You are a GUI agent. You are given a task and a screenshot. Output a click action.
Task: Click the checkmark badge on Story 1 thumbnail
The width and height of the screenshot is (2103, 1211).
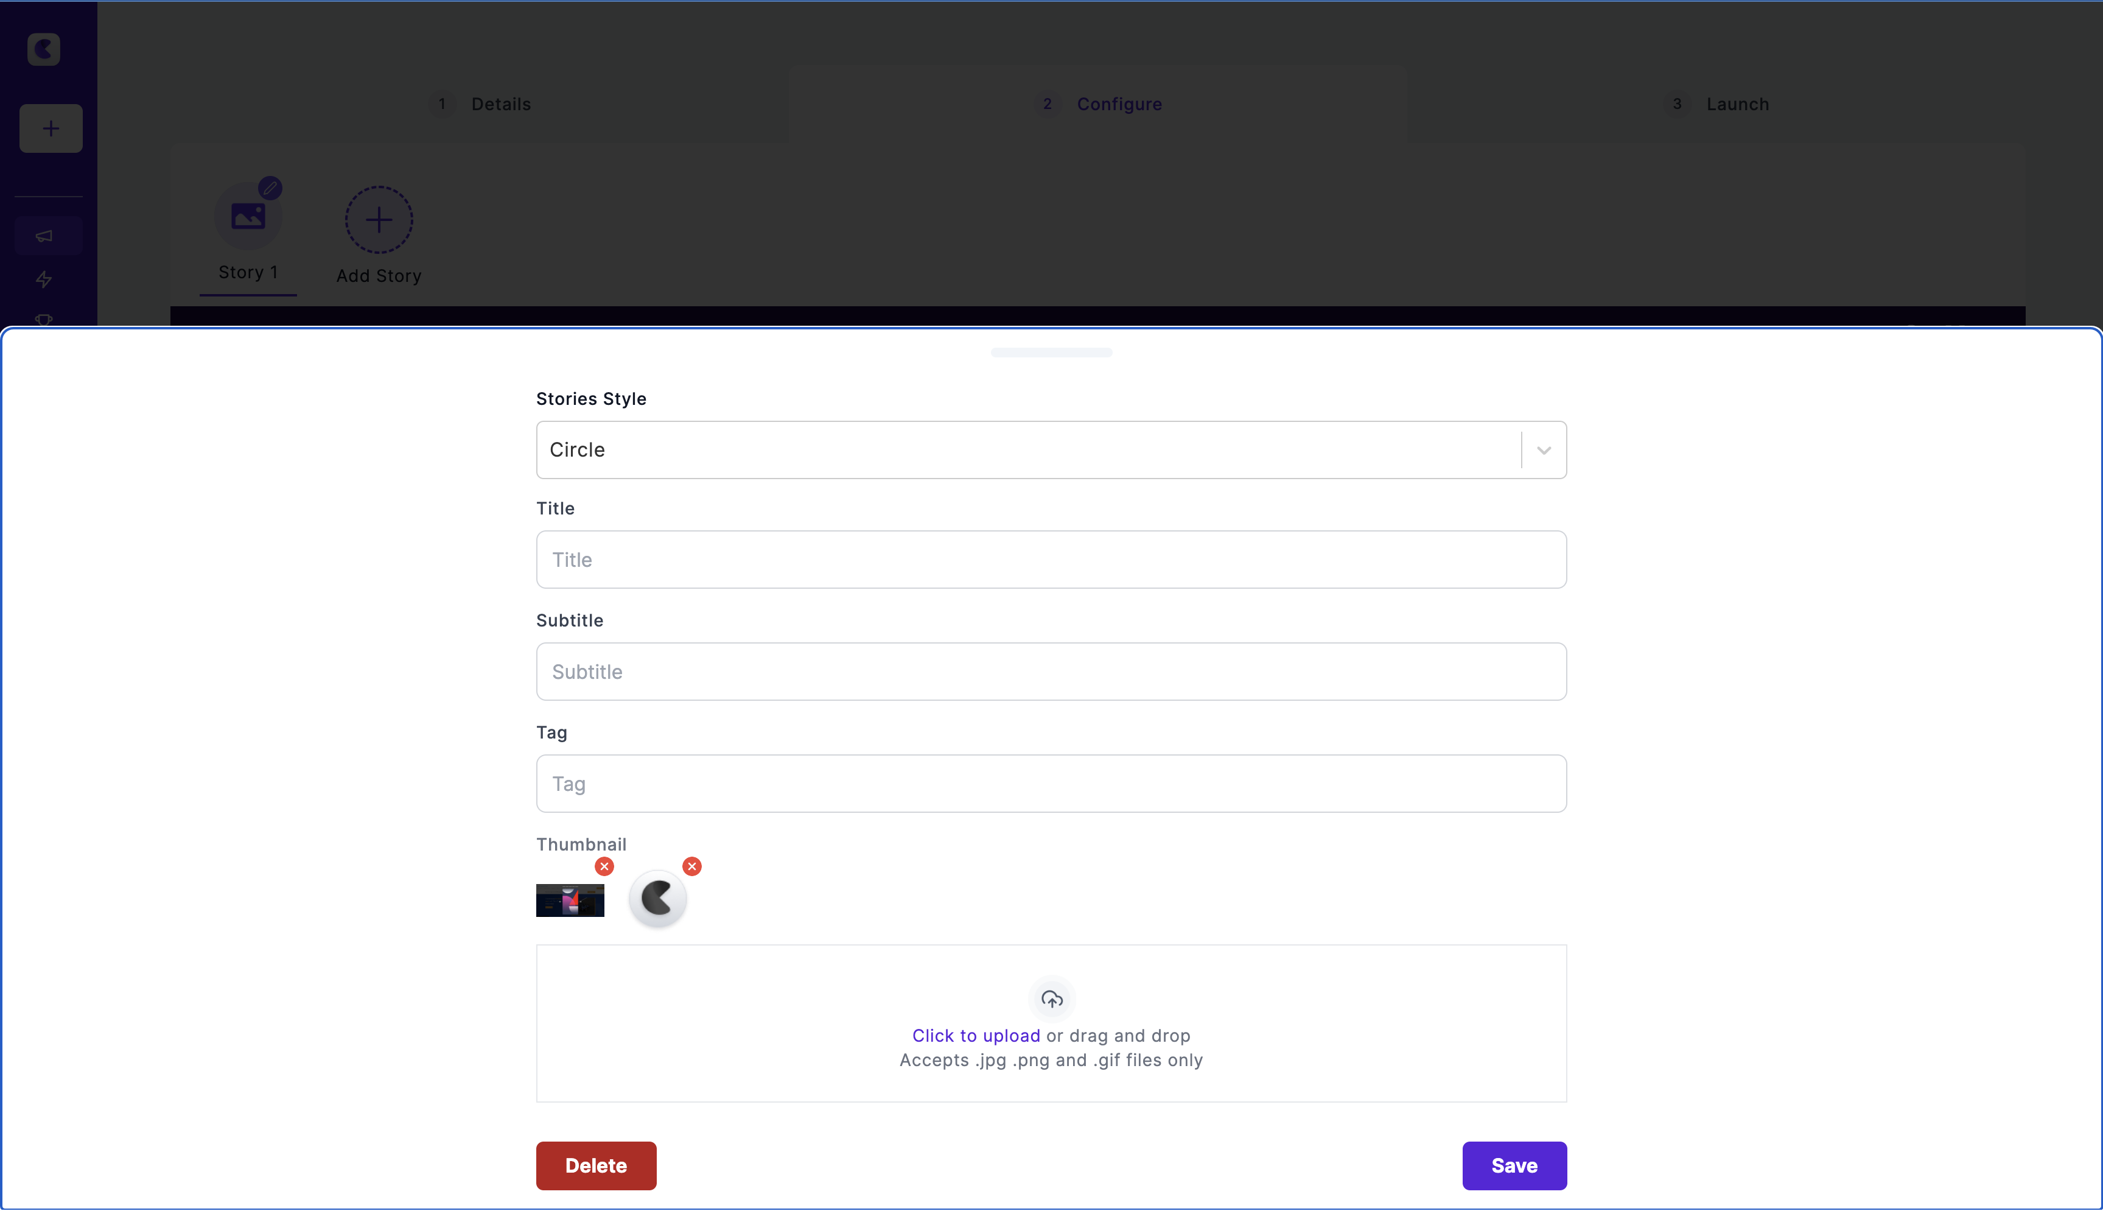(x=270, y=188)
